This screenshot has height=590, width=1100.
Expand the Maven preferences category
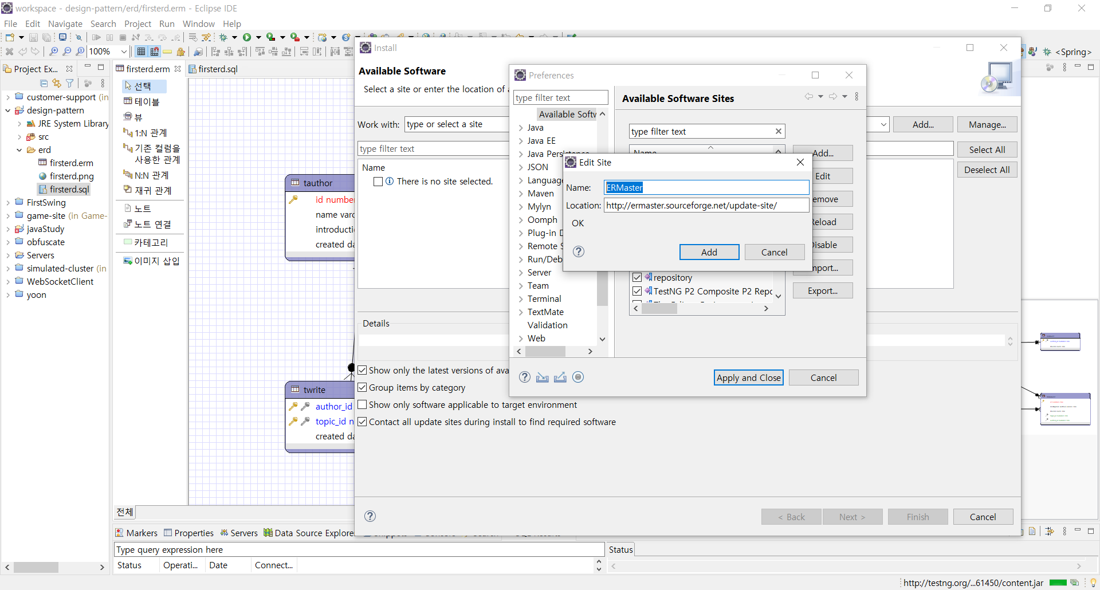pos(521,194)
